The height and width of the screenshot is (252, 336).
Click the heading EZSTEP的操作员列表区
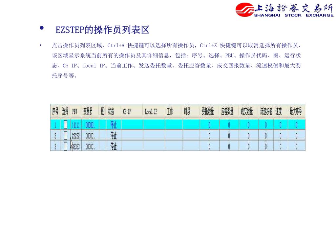pos(102,30)
